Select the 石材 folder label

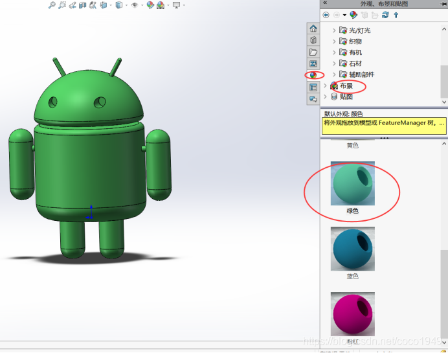tap(355, 63)
